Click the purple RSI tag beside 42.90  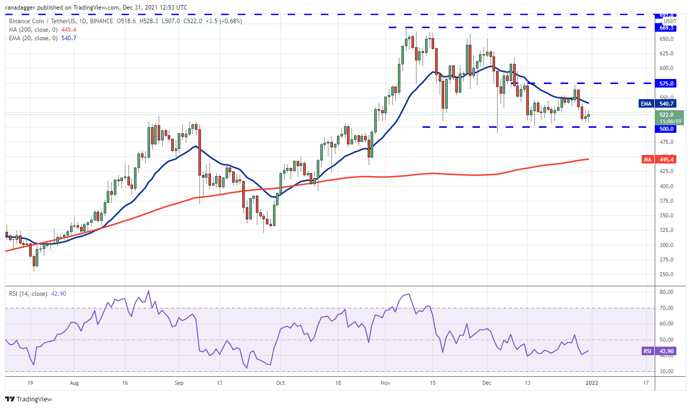tap(647, 351)
